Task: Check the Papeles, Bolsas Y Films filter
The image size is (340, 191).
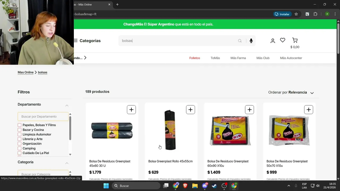Action: [19, 125]
